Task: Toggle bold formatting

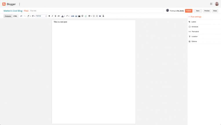Action: pyautogui.click(x=49, y=16)
